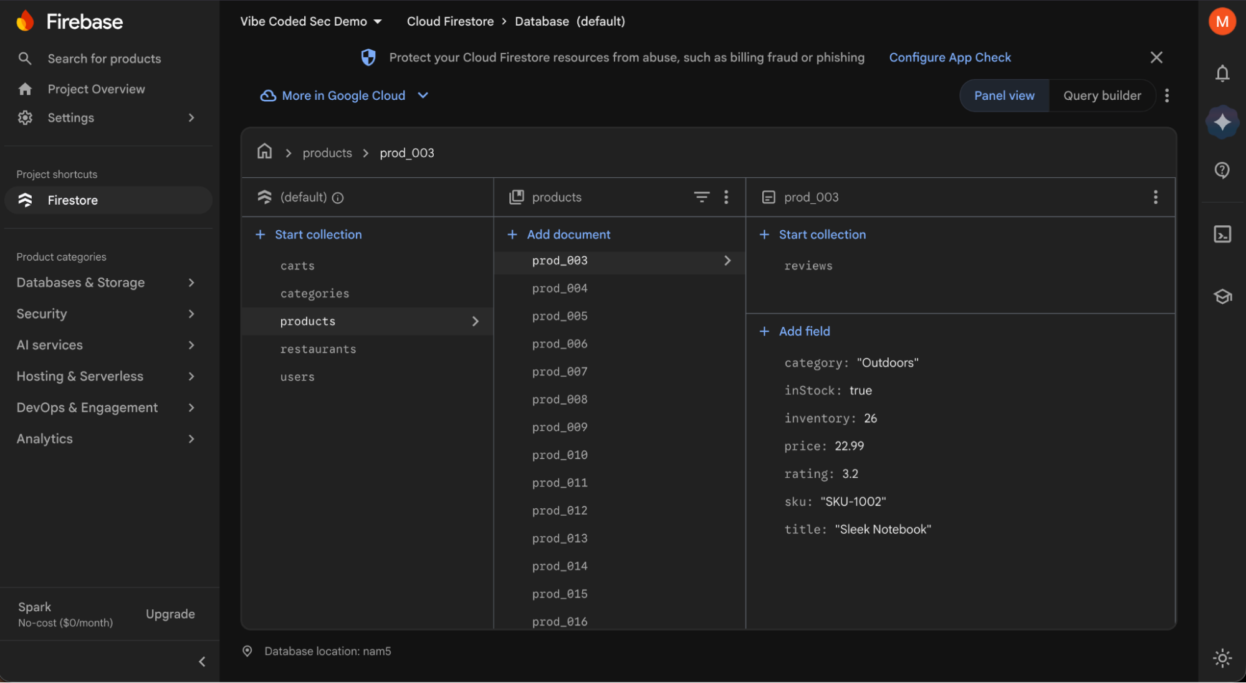Dismiss the App Check banner
The width and height of the screenshot is (1246, 683).
pyautogui.click(x=1156, y=57)
